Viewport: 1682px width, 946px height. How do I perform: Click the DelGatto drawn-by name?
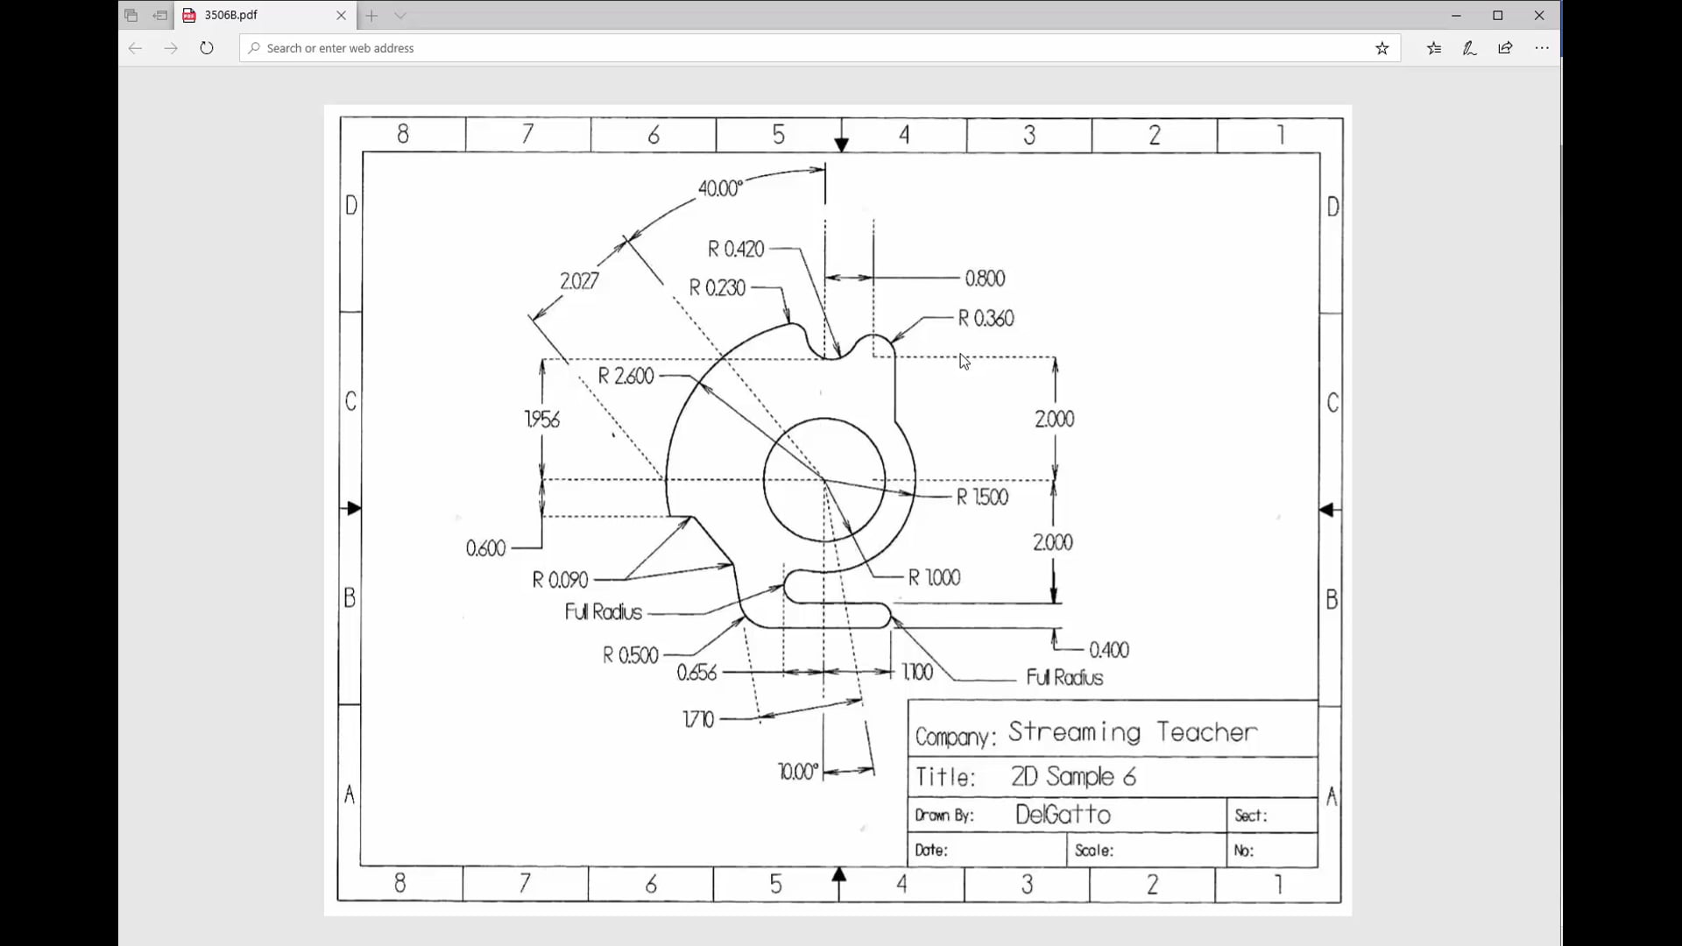point(1063,815)
